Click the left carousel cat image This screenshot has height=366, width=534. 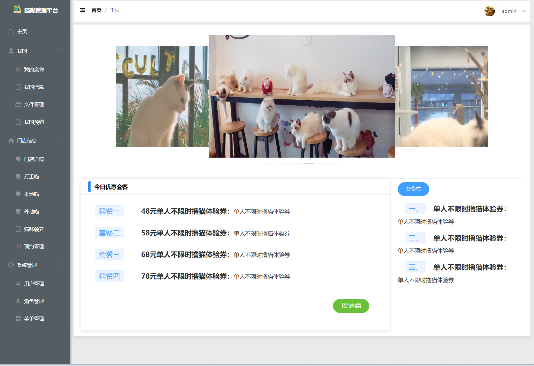[162, 96]
